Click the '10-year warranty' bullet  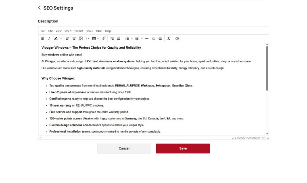click(x=77, y=105)
